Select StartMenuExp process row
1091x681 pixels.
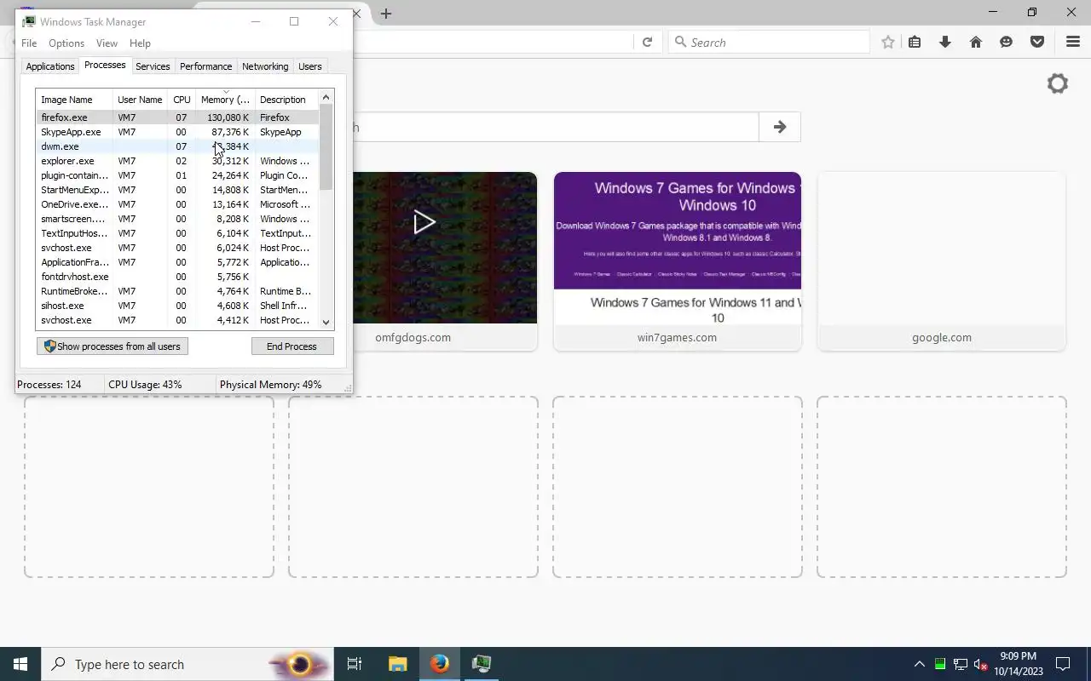click(177, 190)
